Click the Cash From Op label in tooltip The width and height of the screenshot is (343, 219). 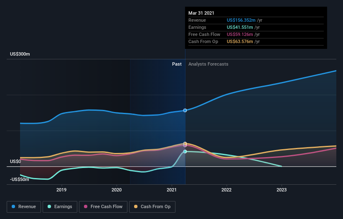[203, 41]
